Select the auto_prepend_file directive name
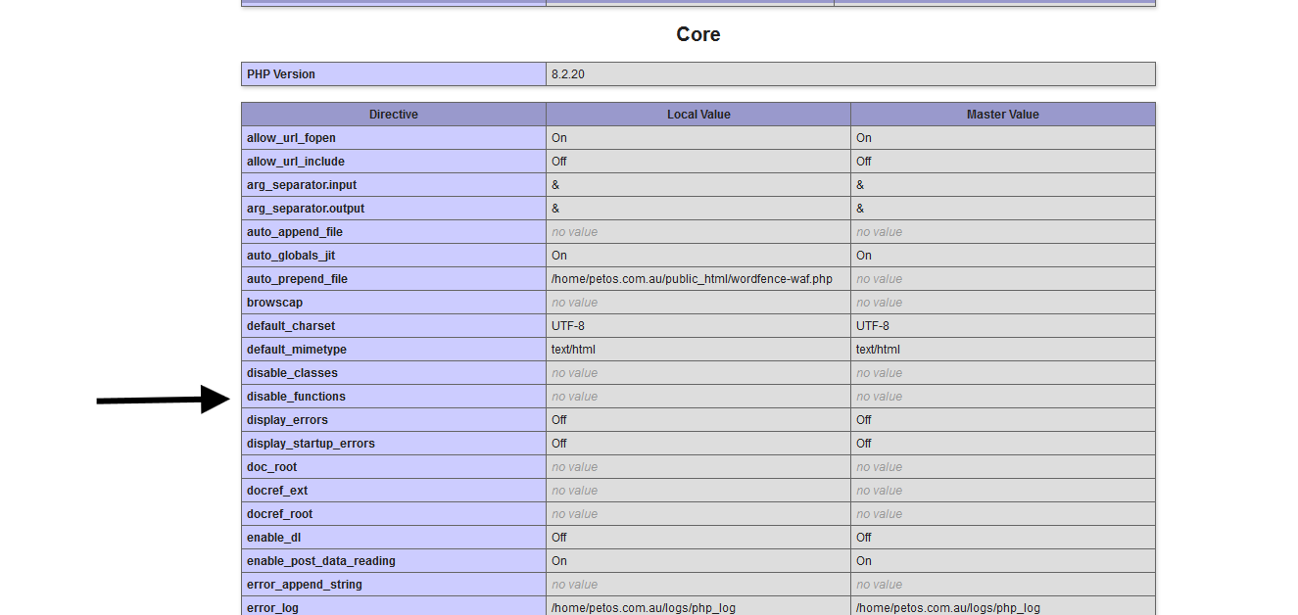This screenshot has height=615, width=1298. (x=298, y=279)
